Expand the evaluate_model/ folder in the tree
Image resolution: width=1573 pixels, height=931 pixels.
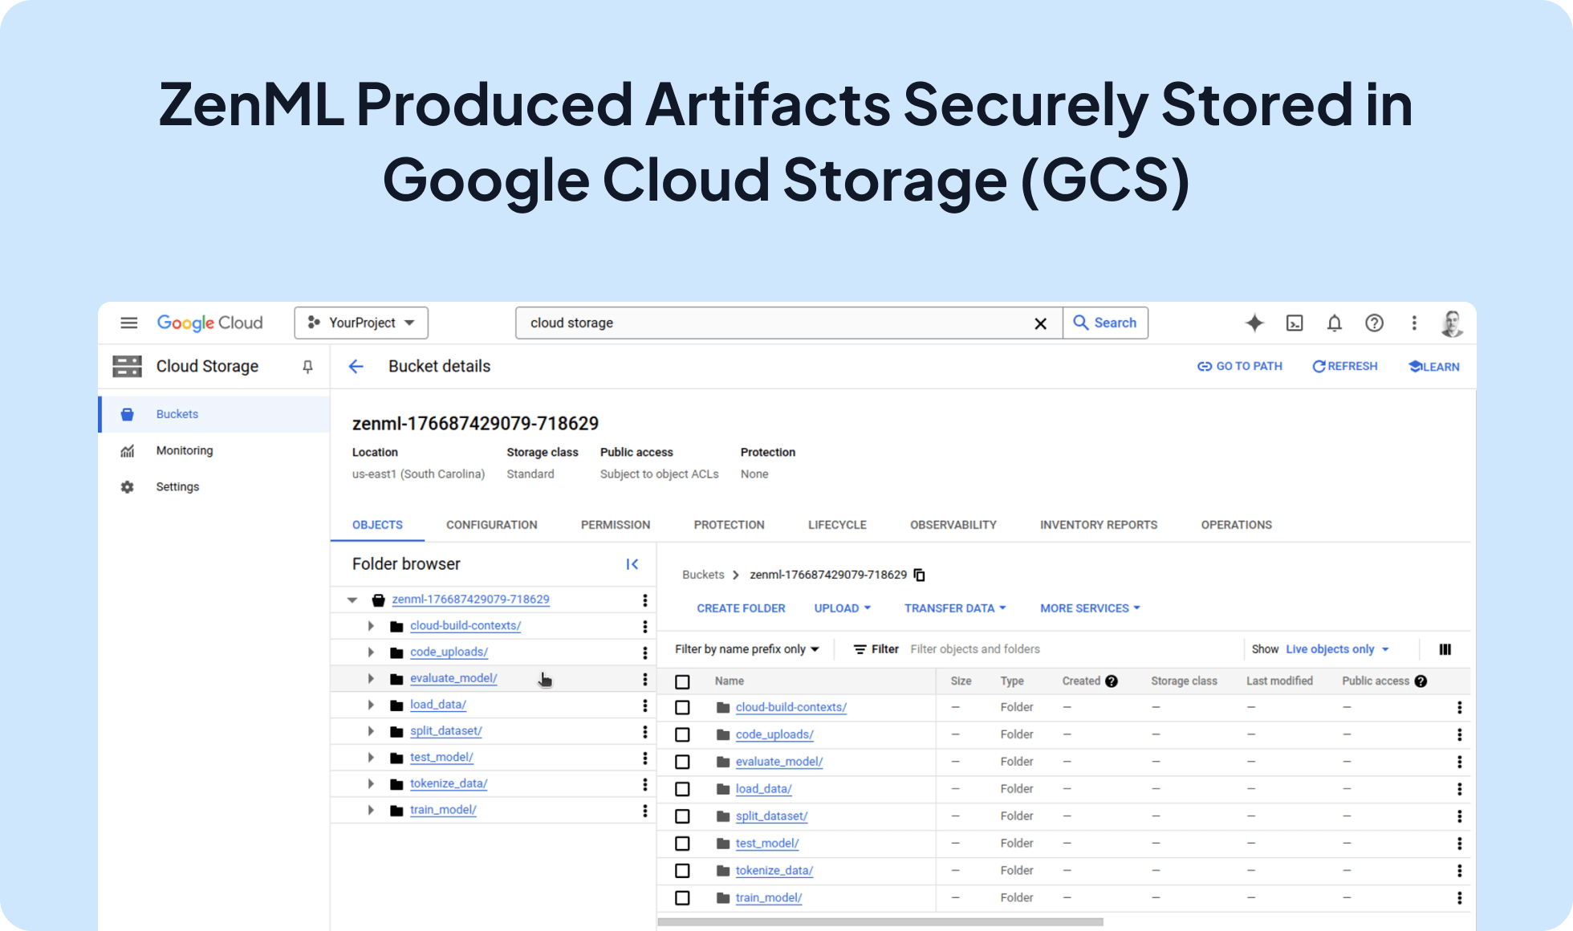(x=371, y=678)
